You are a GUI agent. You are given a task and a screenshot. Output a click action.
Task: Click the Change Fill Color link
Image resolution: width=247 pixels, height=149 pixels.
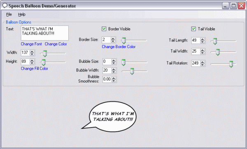[x=34, y=69]
